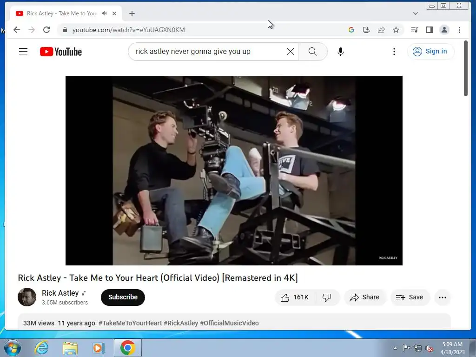The image size is (476, 357).
Task: Open the Chrome three-dot menu
Action: point(459,30)
